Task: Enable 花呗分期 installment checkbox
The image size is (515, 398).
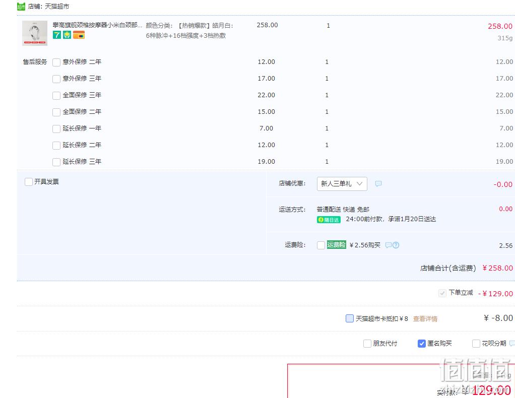Action: (476, 344)
